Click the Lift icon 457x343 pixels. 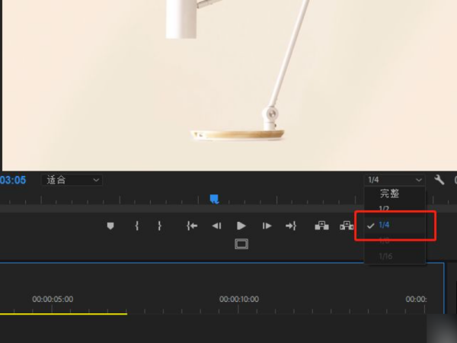[321, 226]
